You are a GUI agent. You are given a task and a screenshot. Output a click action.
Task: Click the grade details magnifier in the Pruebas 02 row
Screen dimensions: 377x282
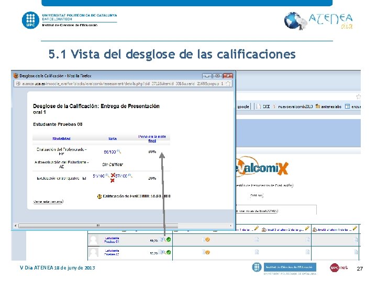tap(163, 252)
